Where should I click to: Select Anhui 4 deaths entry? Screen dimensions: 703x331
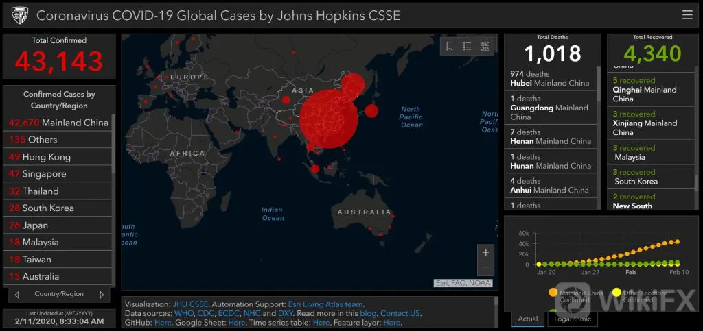551,185
